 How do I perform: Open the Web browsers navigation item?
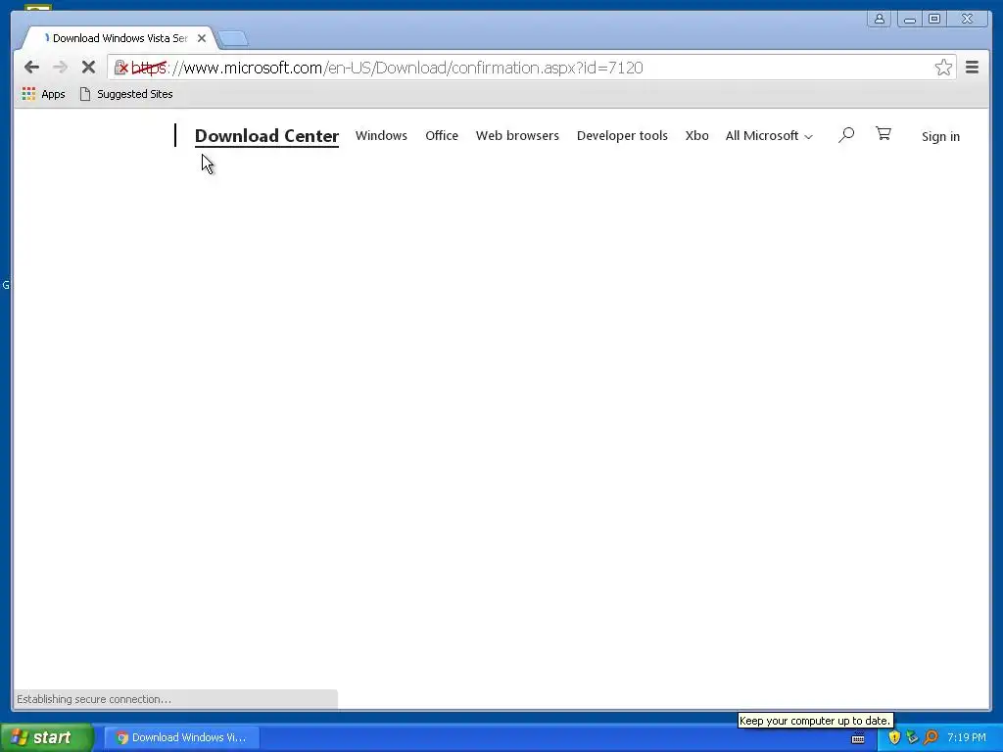(x=517, y=135)
